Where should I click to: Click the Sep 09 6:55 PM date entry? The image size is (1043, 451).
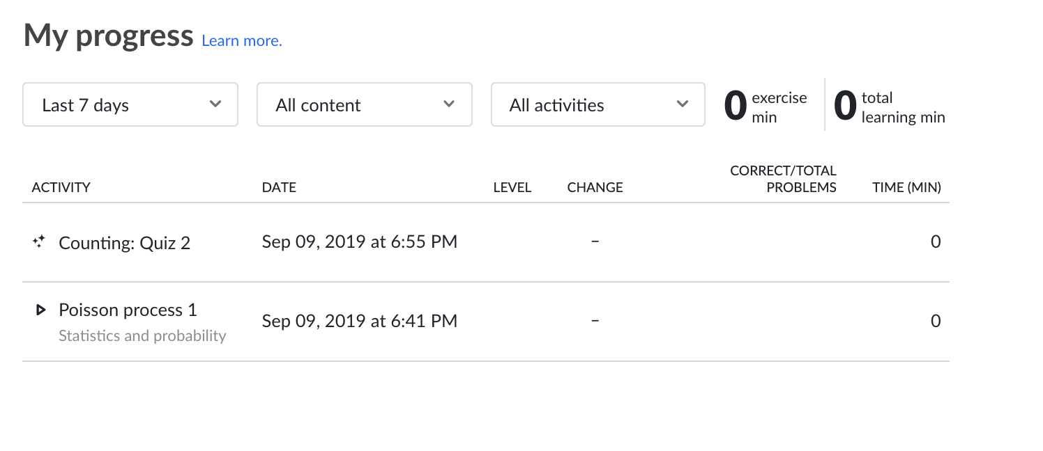(x=360, y=242)
